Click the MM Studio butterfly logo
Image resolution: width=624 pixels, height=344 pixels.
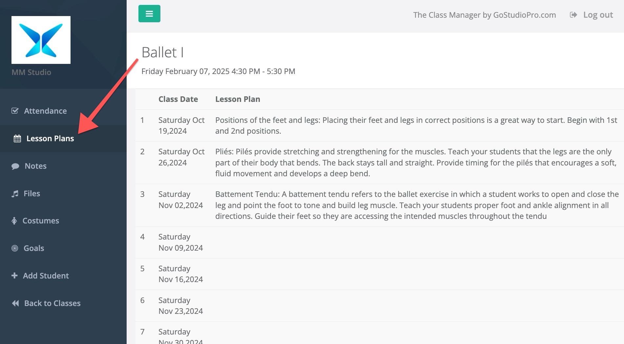[x=41, y=40]
